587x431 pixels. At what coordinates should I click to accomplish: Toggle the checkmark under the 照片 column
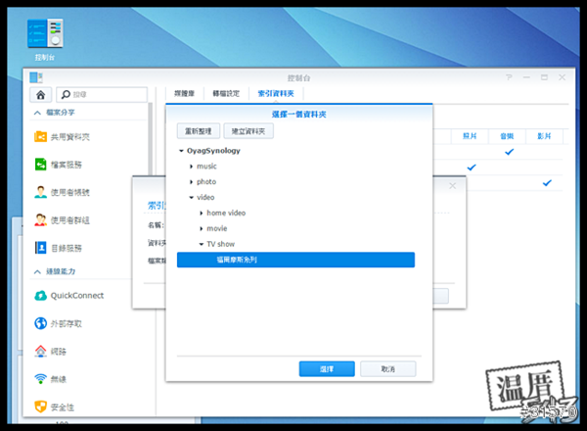(x=472, y=168)
